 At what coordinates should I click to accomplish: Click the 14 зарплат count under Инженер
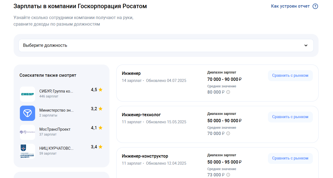click(x=132, y=81)
